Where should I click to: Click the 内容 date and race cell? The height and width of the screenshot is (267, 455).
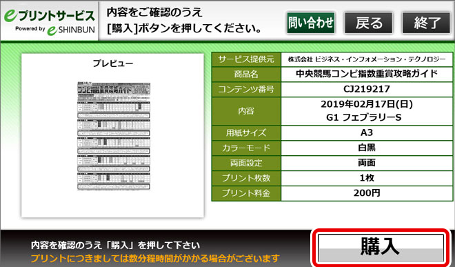[367, 111]
